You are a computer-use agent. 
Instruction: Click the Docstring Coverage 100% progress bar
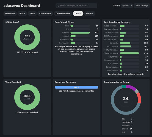point(76,87)
